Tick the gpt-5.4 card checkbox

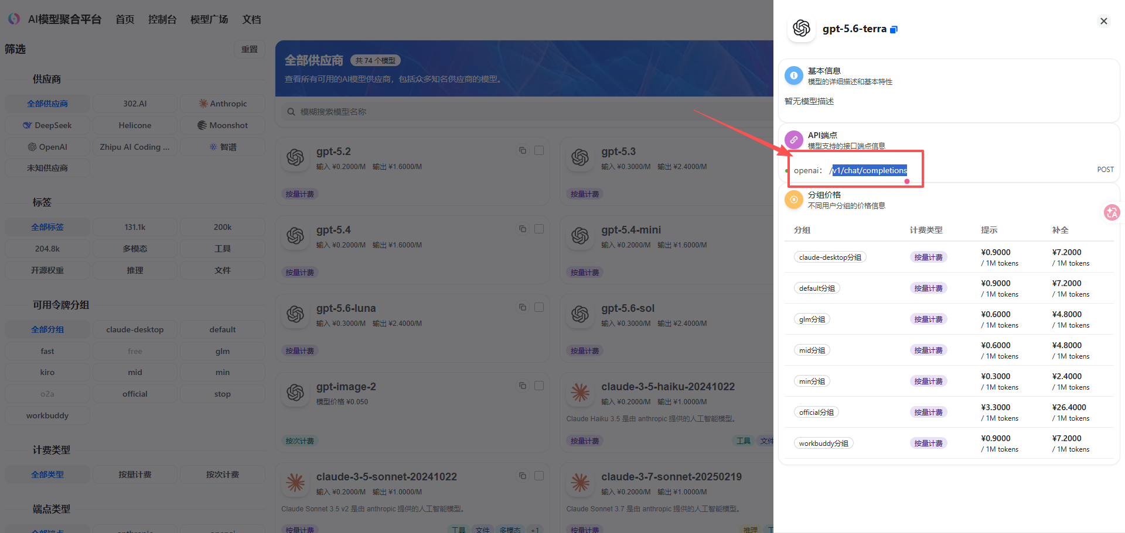539,229
